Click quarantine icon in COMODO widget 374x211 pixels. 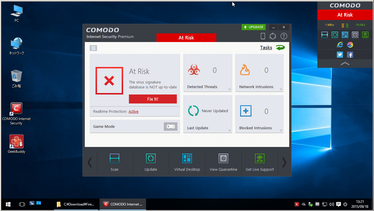coord(355,35)
